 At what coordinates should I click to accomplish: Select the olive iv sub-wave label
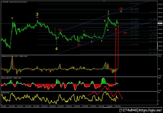[x=108, y=30]
